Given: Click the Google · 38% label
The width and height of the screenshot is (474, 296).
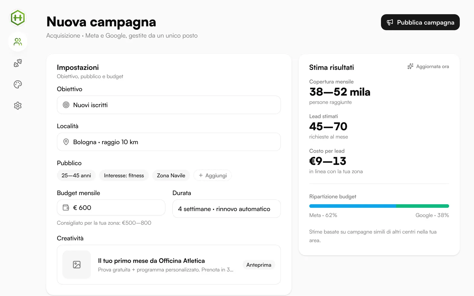Looking at the screenshot, I should [x=432, y=215].
